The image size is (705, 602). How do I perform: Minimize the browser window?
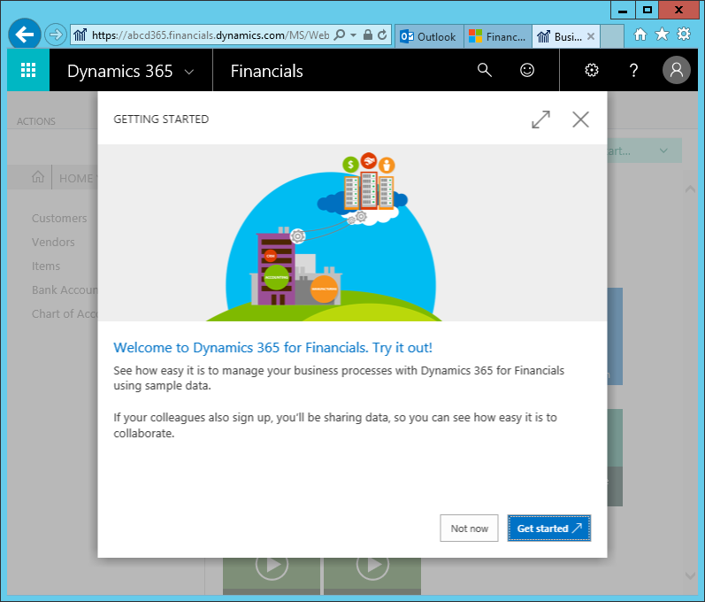point(623,10)
